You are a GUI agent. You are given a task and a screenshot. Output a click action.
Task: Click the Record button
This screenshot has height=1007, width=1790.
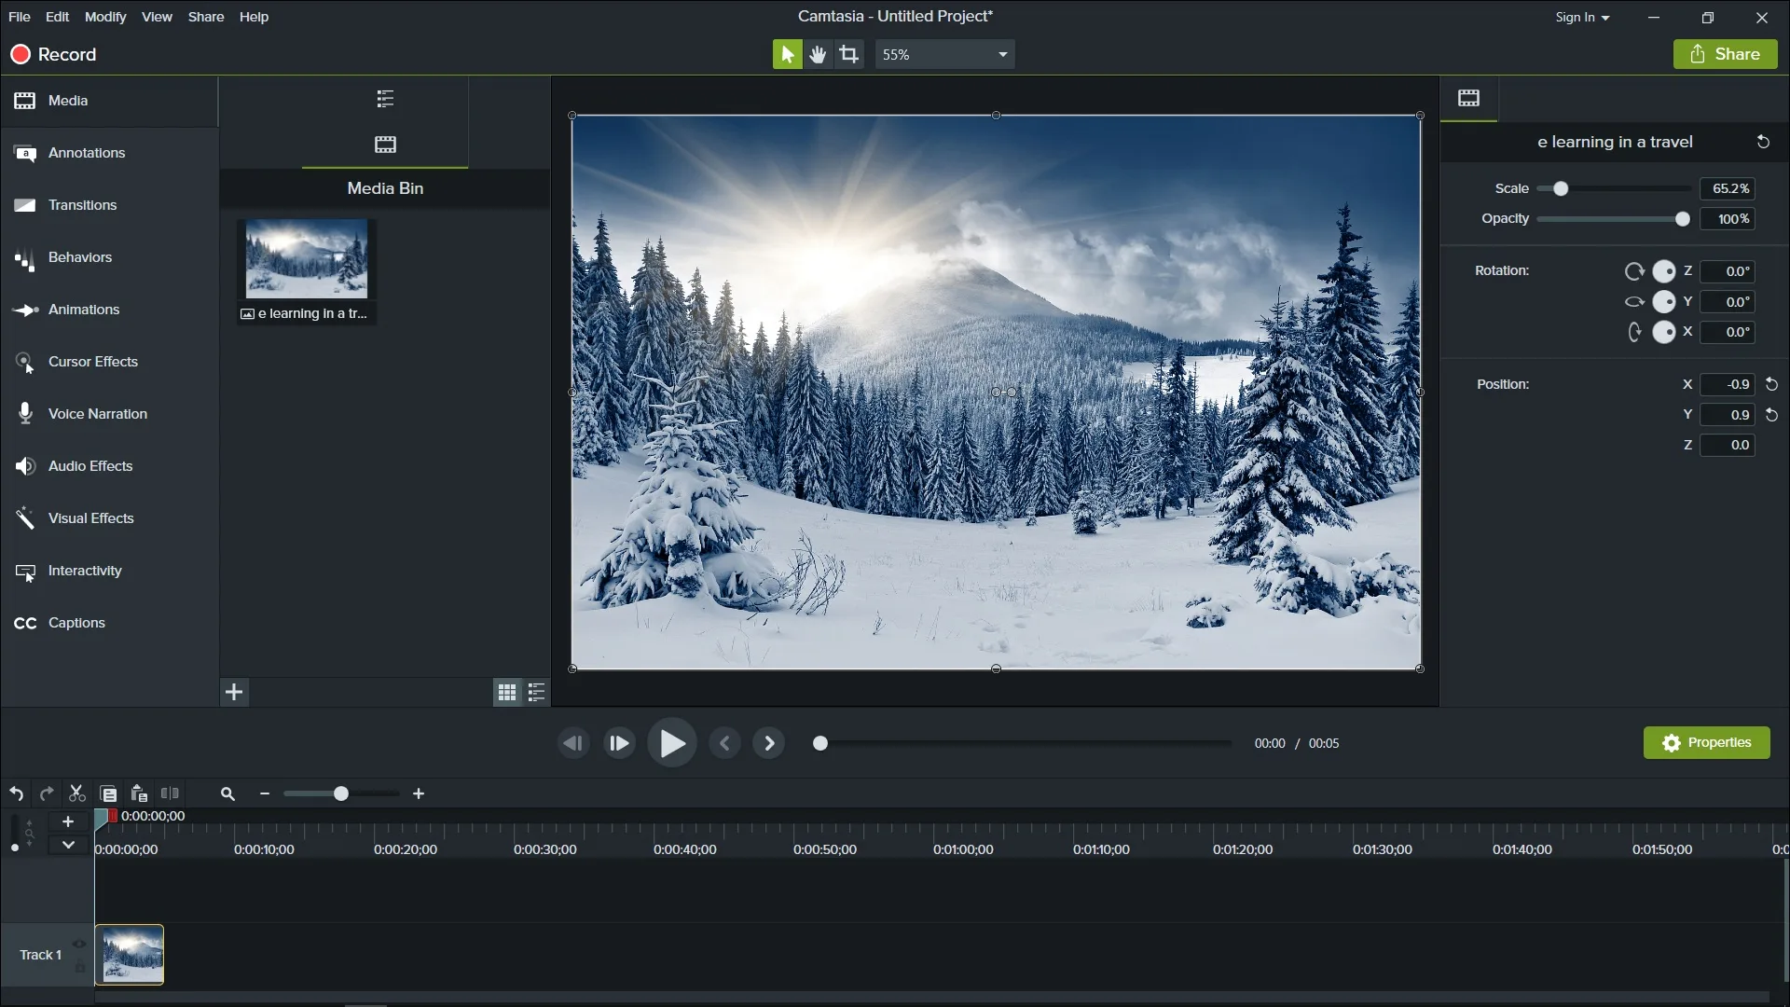[x=54, y=55]
